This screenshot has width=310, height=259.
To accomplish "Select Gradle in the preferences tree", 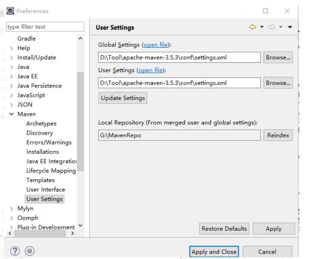I will (26, 39).
